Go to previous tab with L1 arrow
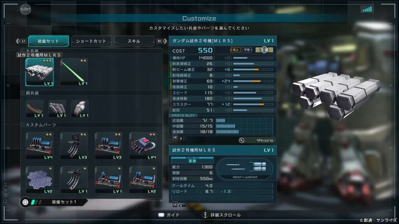The width and height of the screenshot is (399, 224). point(21,41)
